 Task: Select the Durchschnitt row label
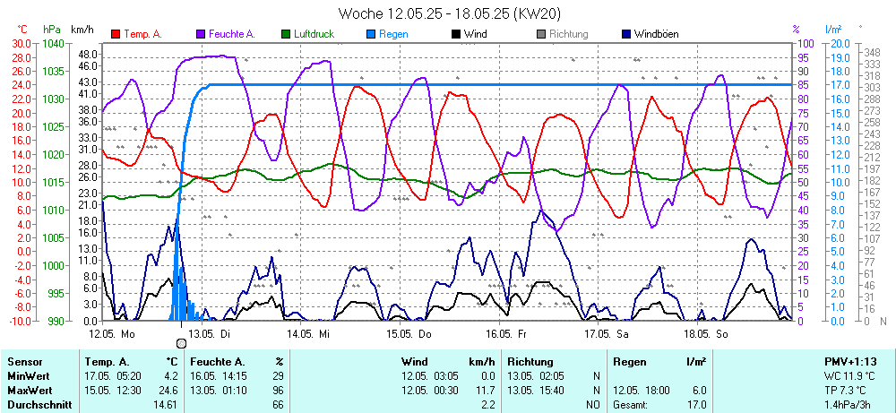(38, 405)
